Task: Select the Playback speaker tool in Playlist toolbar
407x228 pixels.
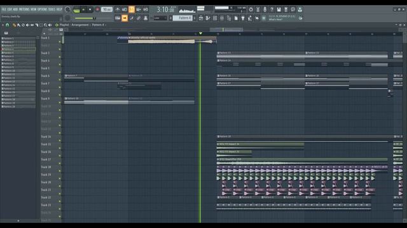Action: pyautogui.click(x=50, y=25)
